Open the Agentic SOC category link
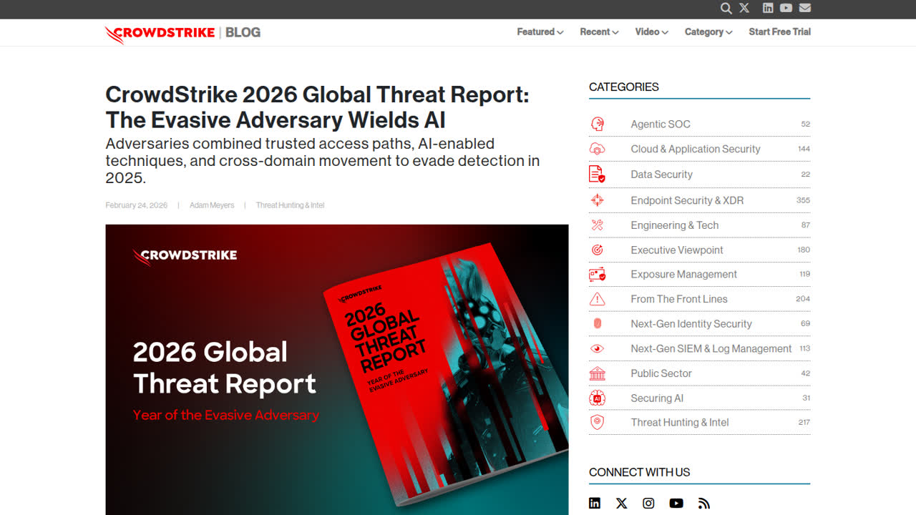The width and height of the screenshot is (916, 515). pos(661,124)
